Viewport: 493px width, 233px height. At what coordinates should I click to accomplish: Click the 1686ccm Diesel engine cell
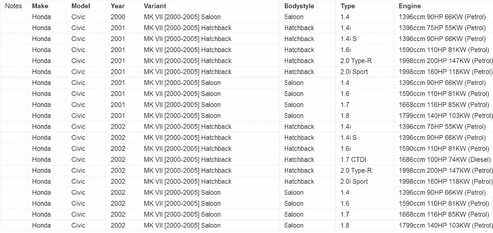point(445,159)
